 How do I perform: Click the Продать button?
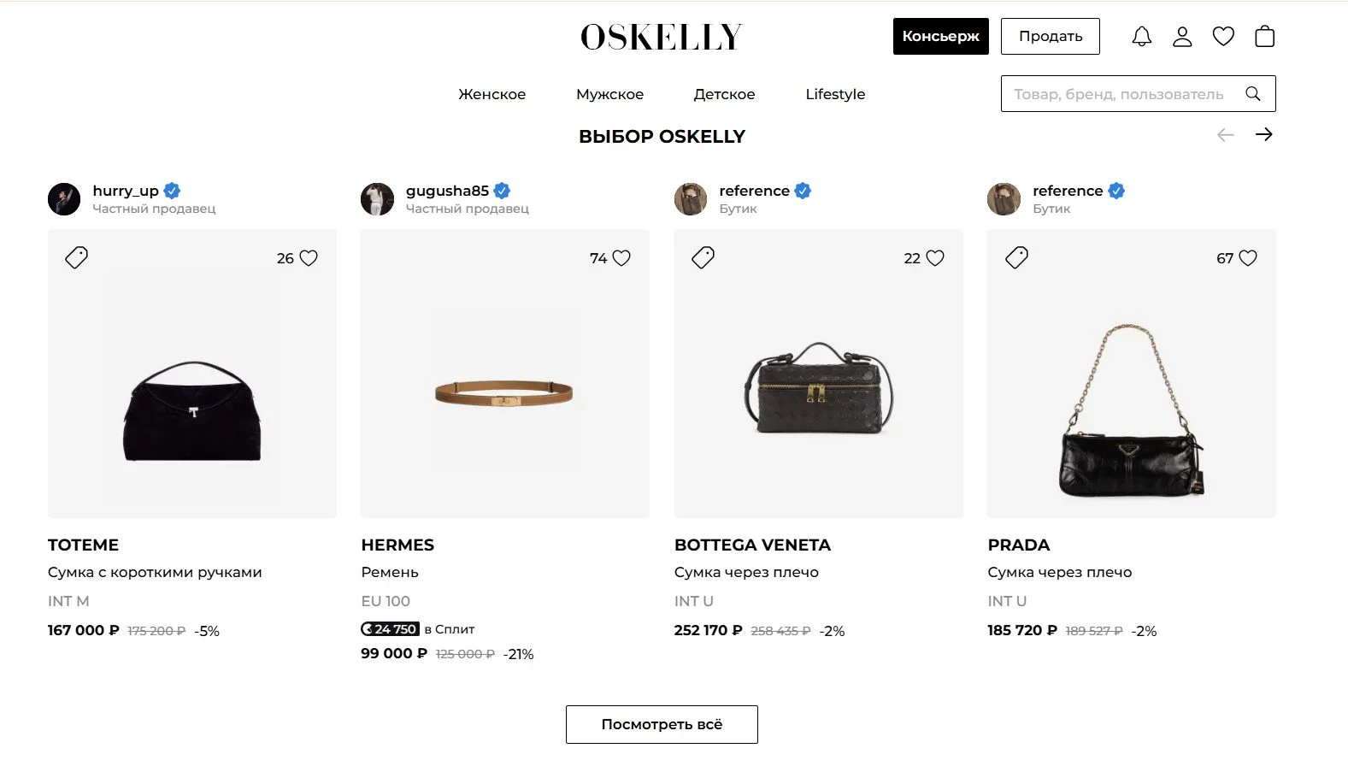pyautogui.click(x=1050, y=36)
